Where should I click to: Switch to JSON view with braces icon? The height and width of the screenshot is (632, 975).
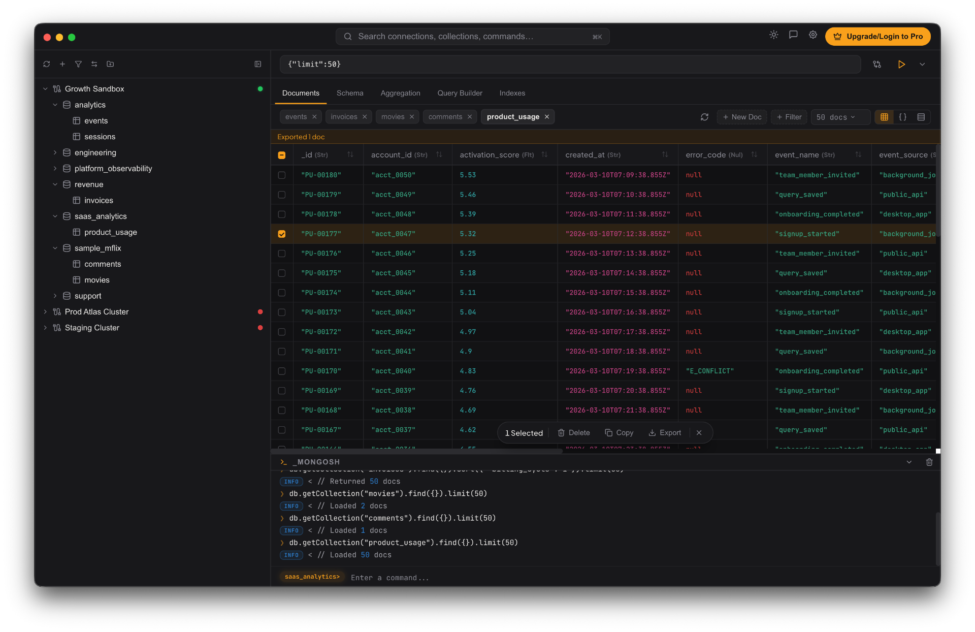point(903,117)
